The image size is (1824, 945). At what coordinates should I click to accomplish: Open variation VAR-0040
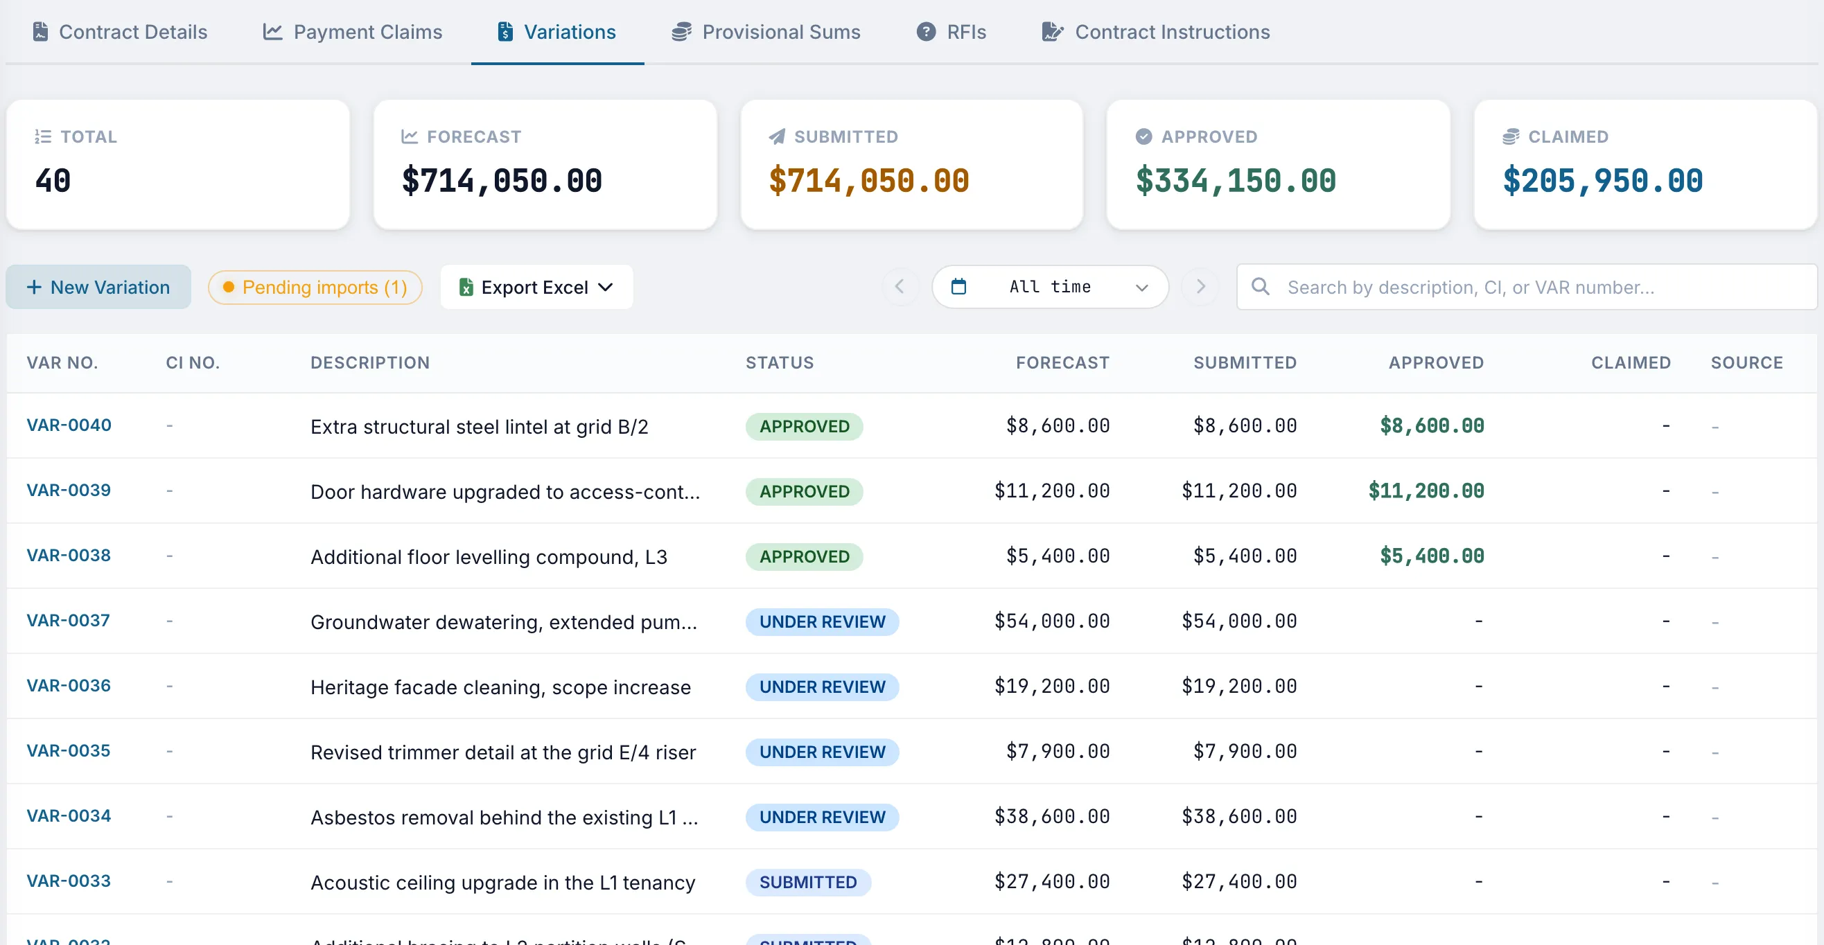point(69,425)
